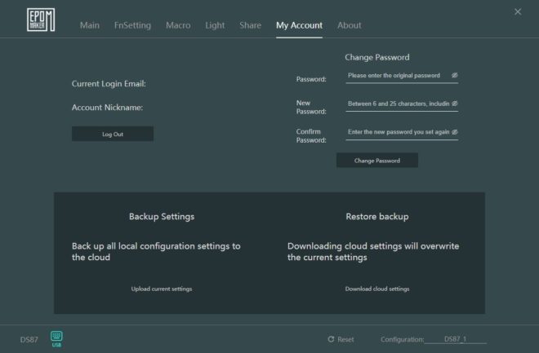
Task: Toggle visibility of the New Password field
Action: pos(454,104)
